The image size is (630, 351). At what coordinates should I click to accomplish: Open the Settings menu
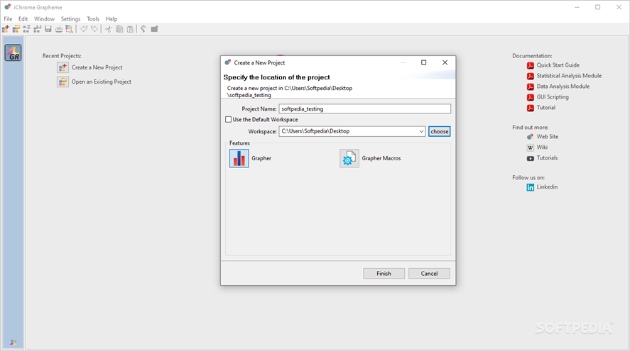click(x=70, y=19)
